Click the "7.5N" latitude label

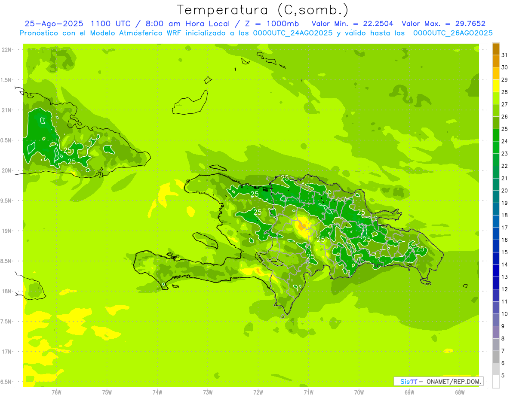point(6,322)
